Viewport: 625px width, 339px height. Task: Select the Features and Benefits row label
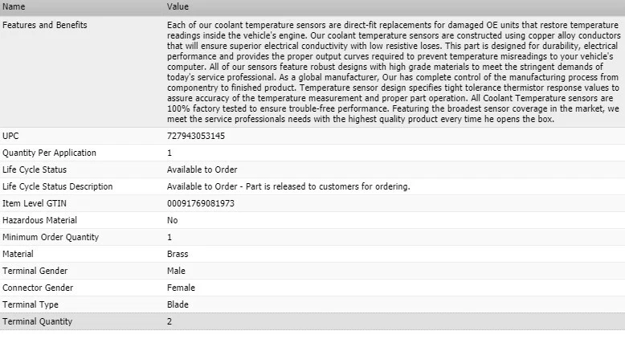pos(45,25)
